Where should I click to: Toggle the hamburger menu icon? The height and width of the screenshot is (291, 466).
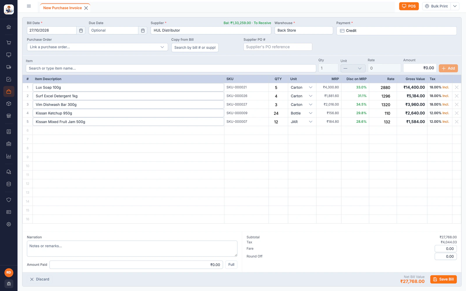(x=29, y=6)
